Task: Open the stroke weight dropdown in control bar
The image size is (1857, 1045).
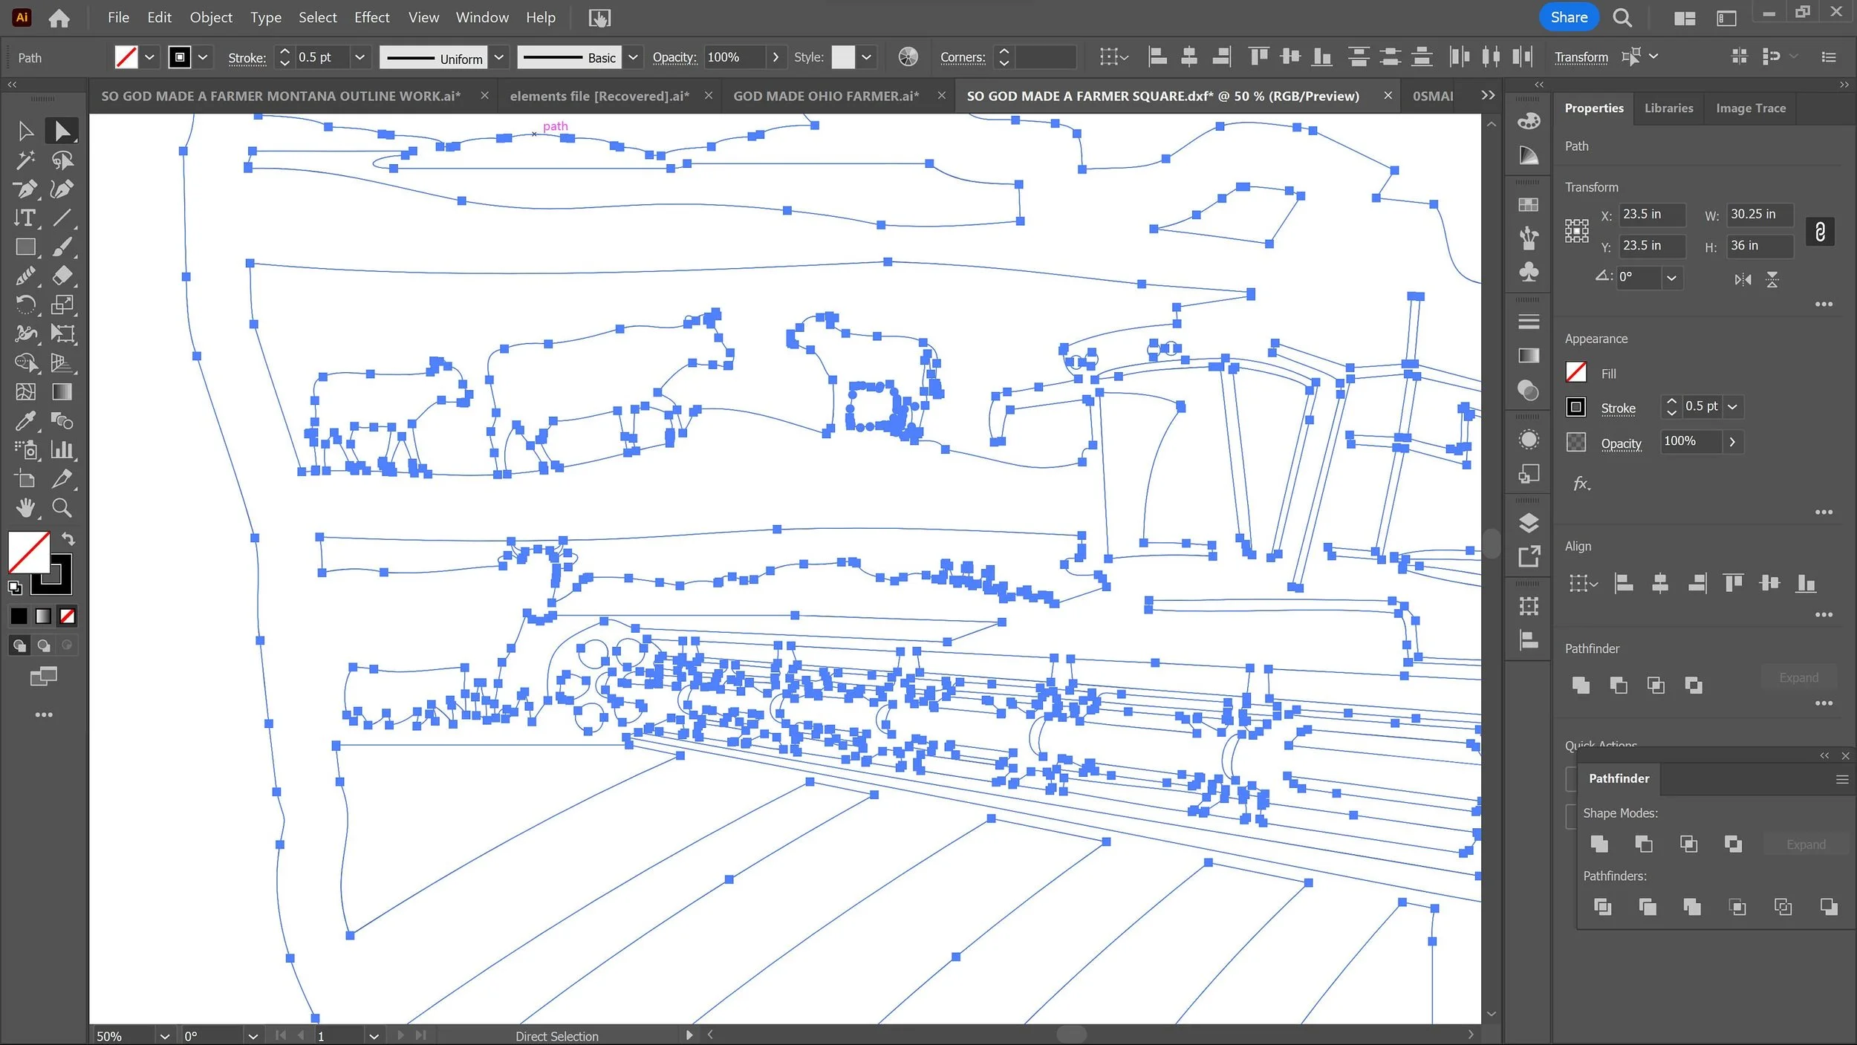Action: pyautogui.click(x=360, y=57)
